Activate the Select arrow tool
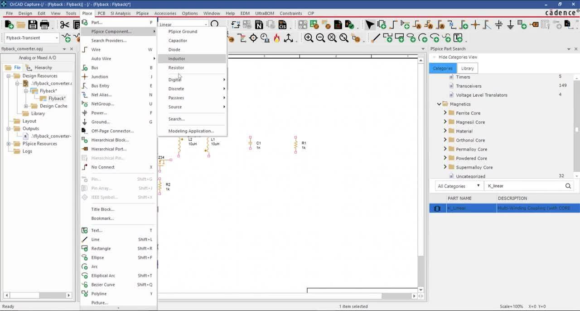Viewport: 580px width, 311px height. point(370,24)
